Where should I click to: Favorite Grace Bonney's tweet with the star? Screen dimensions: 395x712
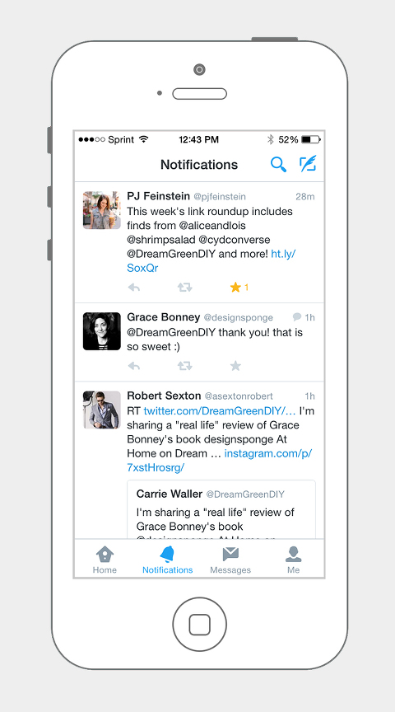pos(235,366)
